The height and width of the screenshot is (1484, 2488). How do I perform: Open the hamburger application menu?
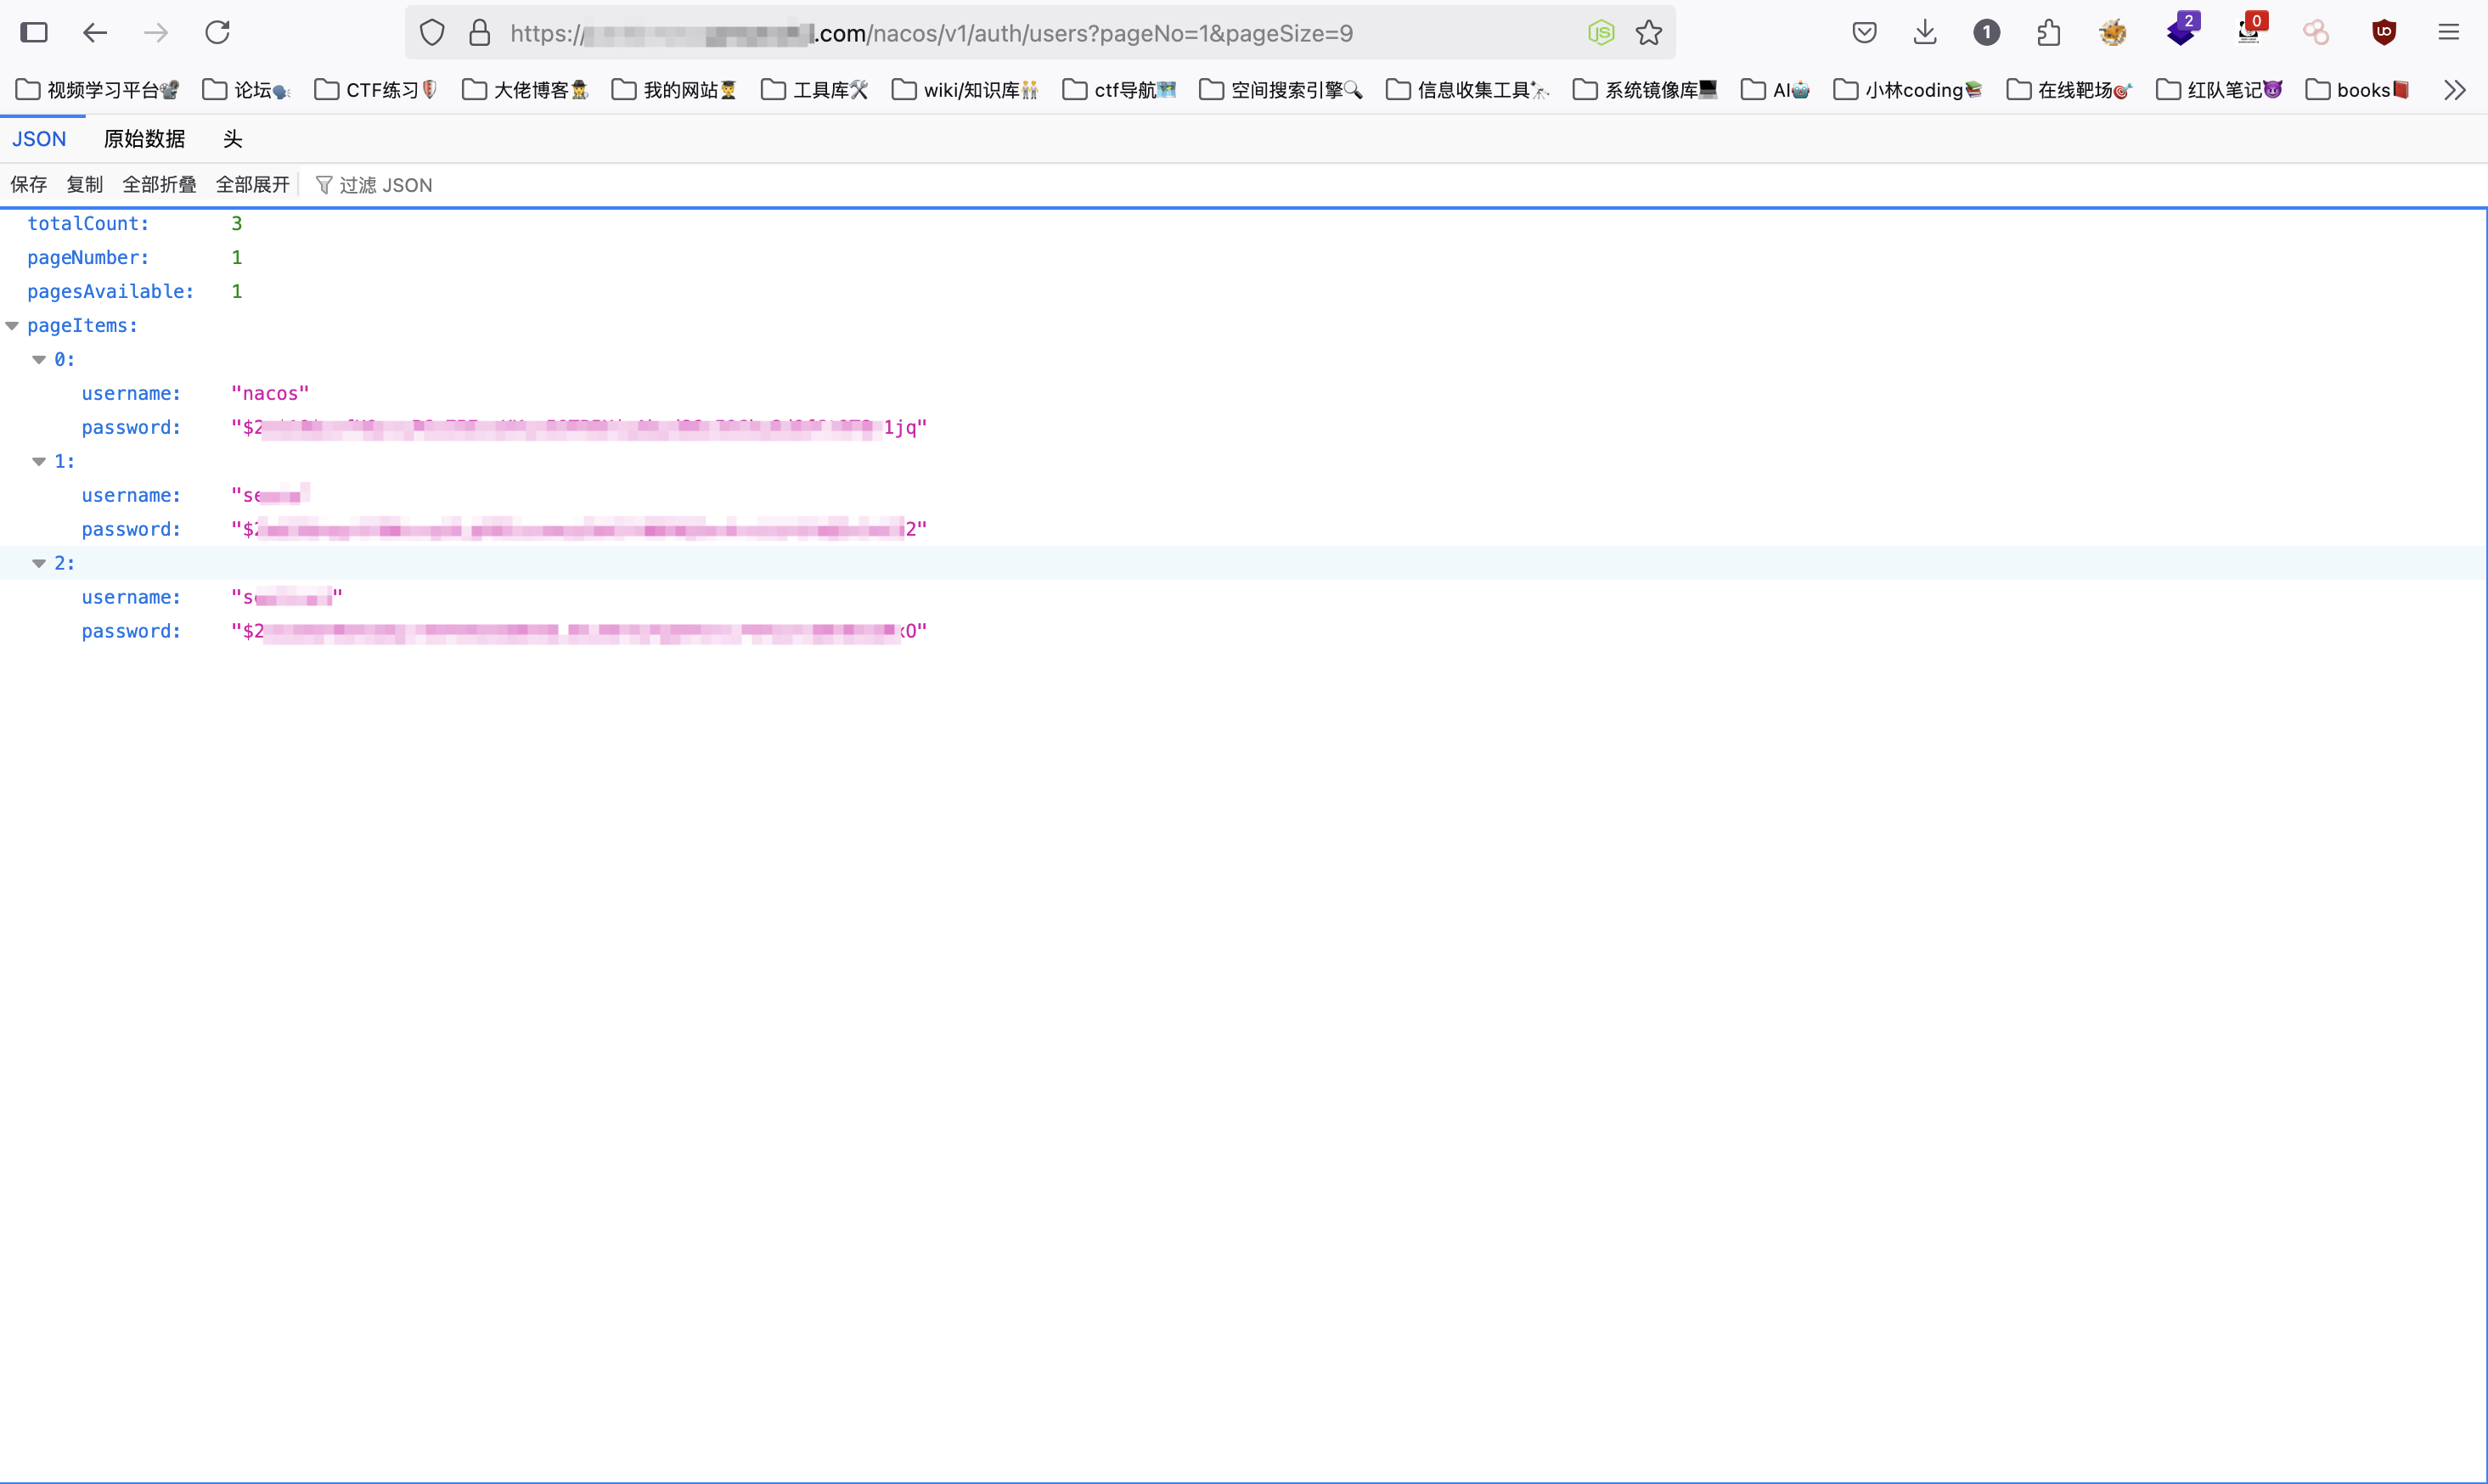(x=2449, y=33)
